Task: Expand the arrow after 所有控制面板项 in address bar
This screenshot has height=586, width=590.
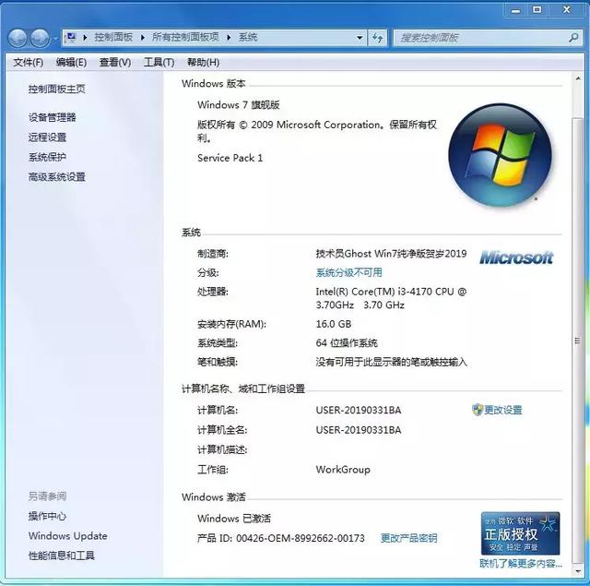Action: [229, 37]
